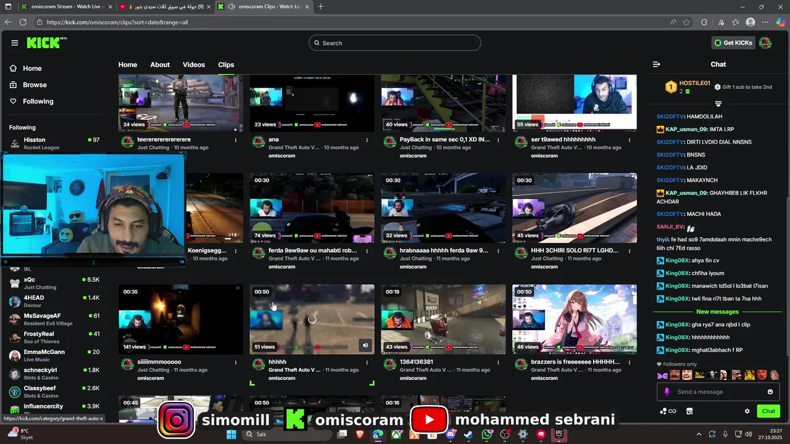Select the purple bow-tie emote in chat
Viewport: 790px width, 444px height.
(x=662, y=375)
